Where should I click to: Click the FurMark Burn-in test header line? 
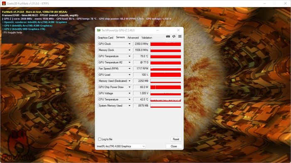pyautogui.click(x=35, y=12)
